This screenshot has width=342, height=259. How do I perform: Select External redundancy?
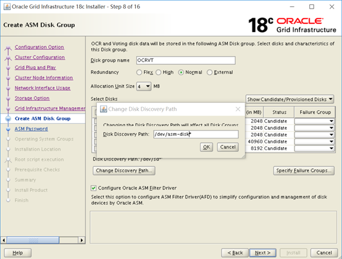click(209, 73)
